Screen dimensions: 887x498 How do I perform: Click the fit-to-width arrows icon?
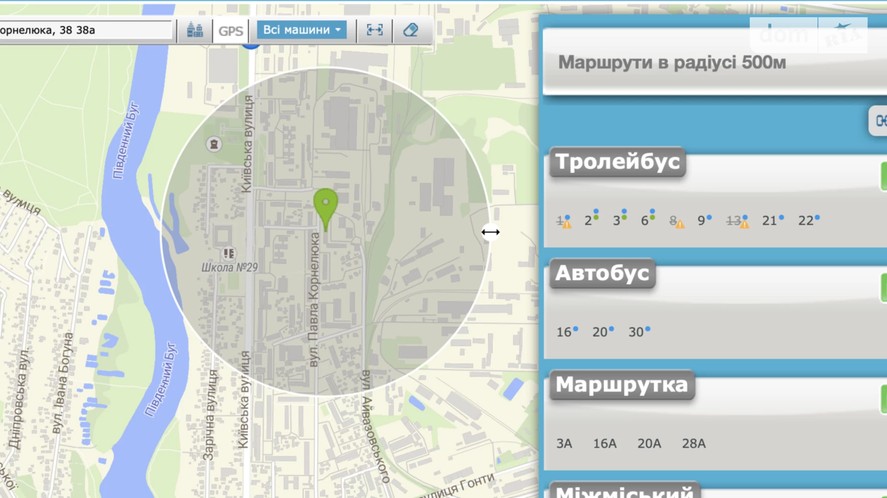374,30
